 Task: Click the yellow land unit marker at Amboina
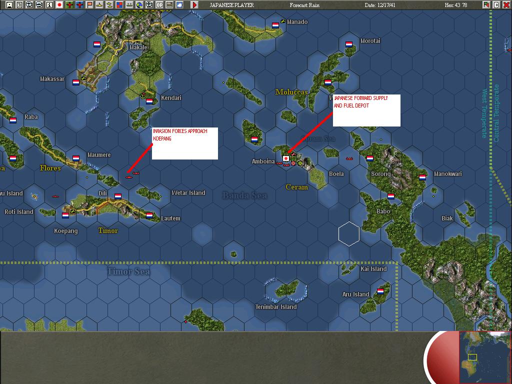[300, 163]
